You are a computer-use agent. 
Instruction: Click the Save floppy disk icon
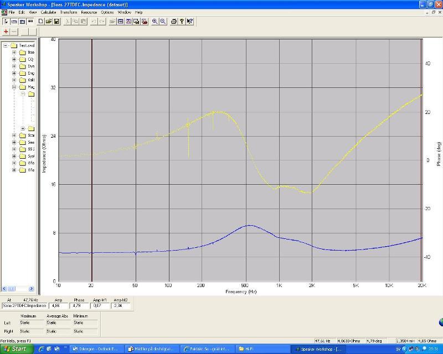pos(56,22)
